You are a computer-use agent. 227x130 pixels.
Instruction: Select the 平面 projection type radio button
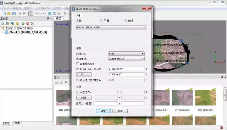(x=101, y=21)
